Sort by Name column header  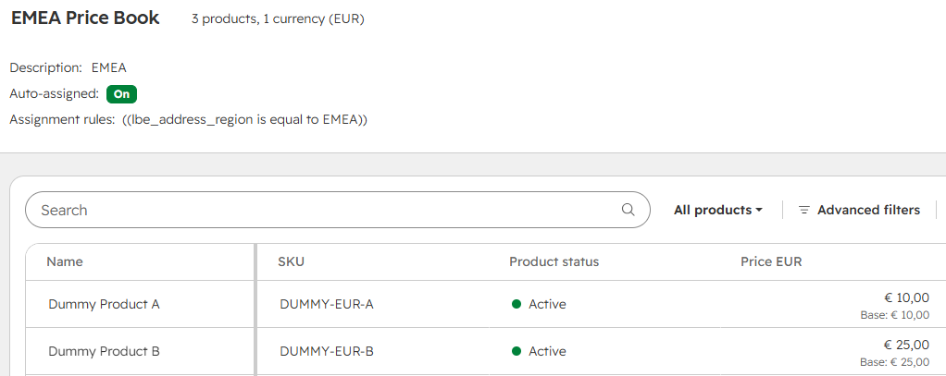65,261
